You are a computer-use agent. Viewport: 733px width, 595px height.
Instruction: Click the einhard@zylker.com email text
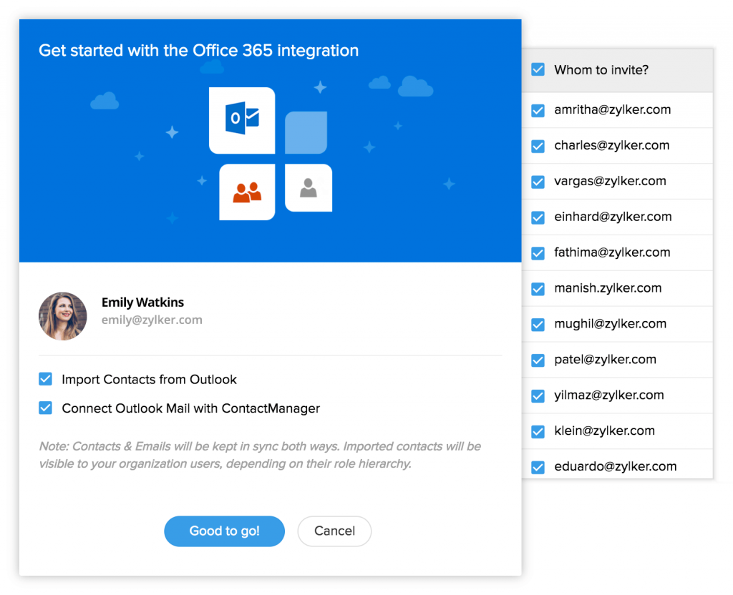[x=613, y=217]
